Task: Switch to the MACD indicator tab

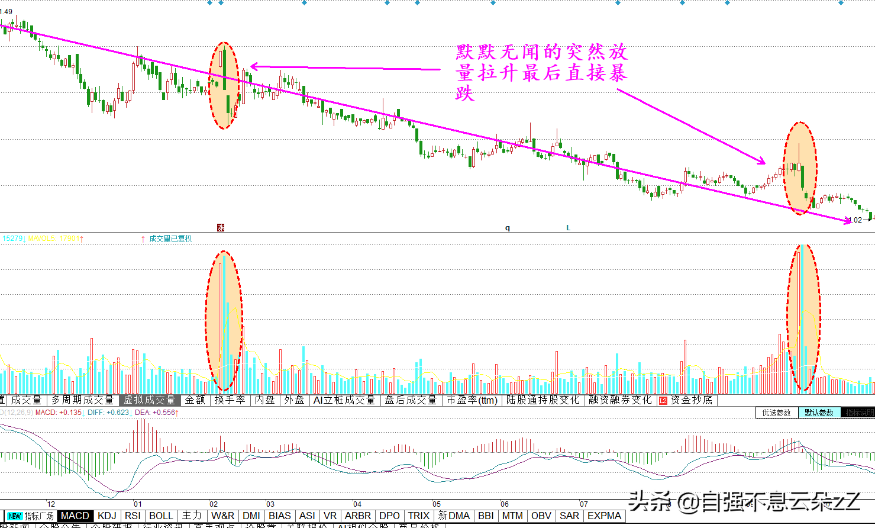Action: 75,516
